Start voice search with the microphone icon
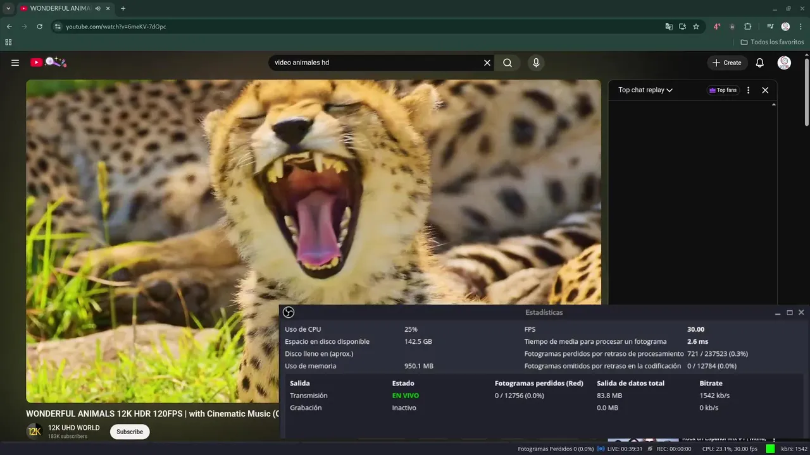 click(536, 63)
